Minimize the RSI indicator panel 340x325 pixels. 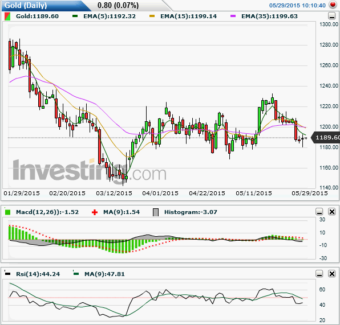[x=319, y=274]
